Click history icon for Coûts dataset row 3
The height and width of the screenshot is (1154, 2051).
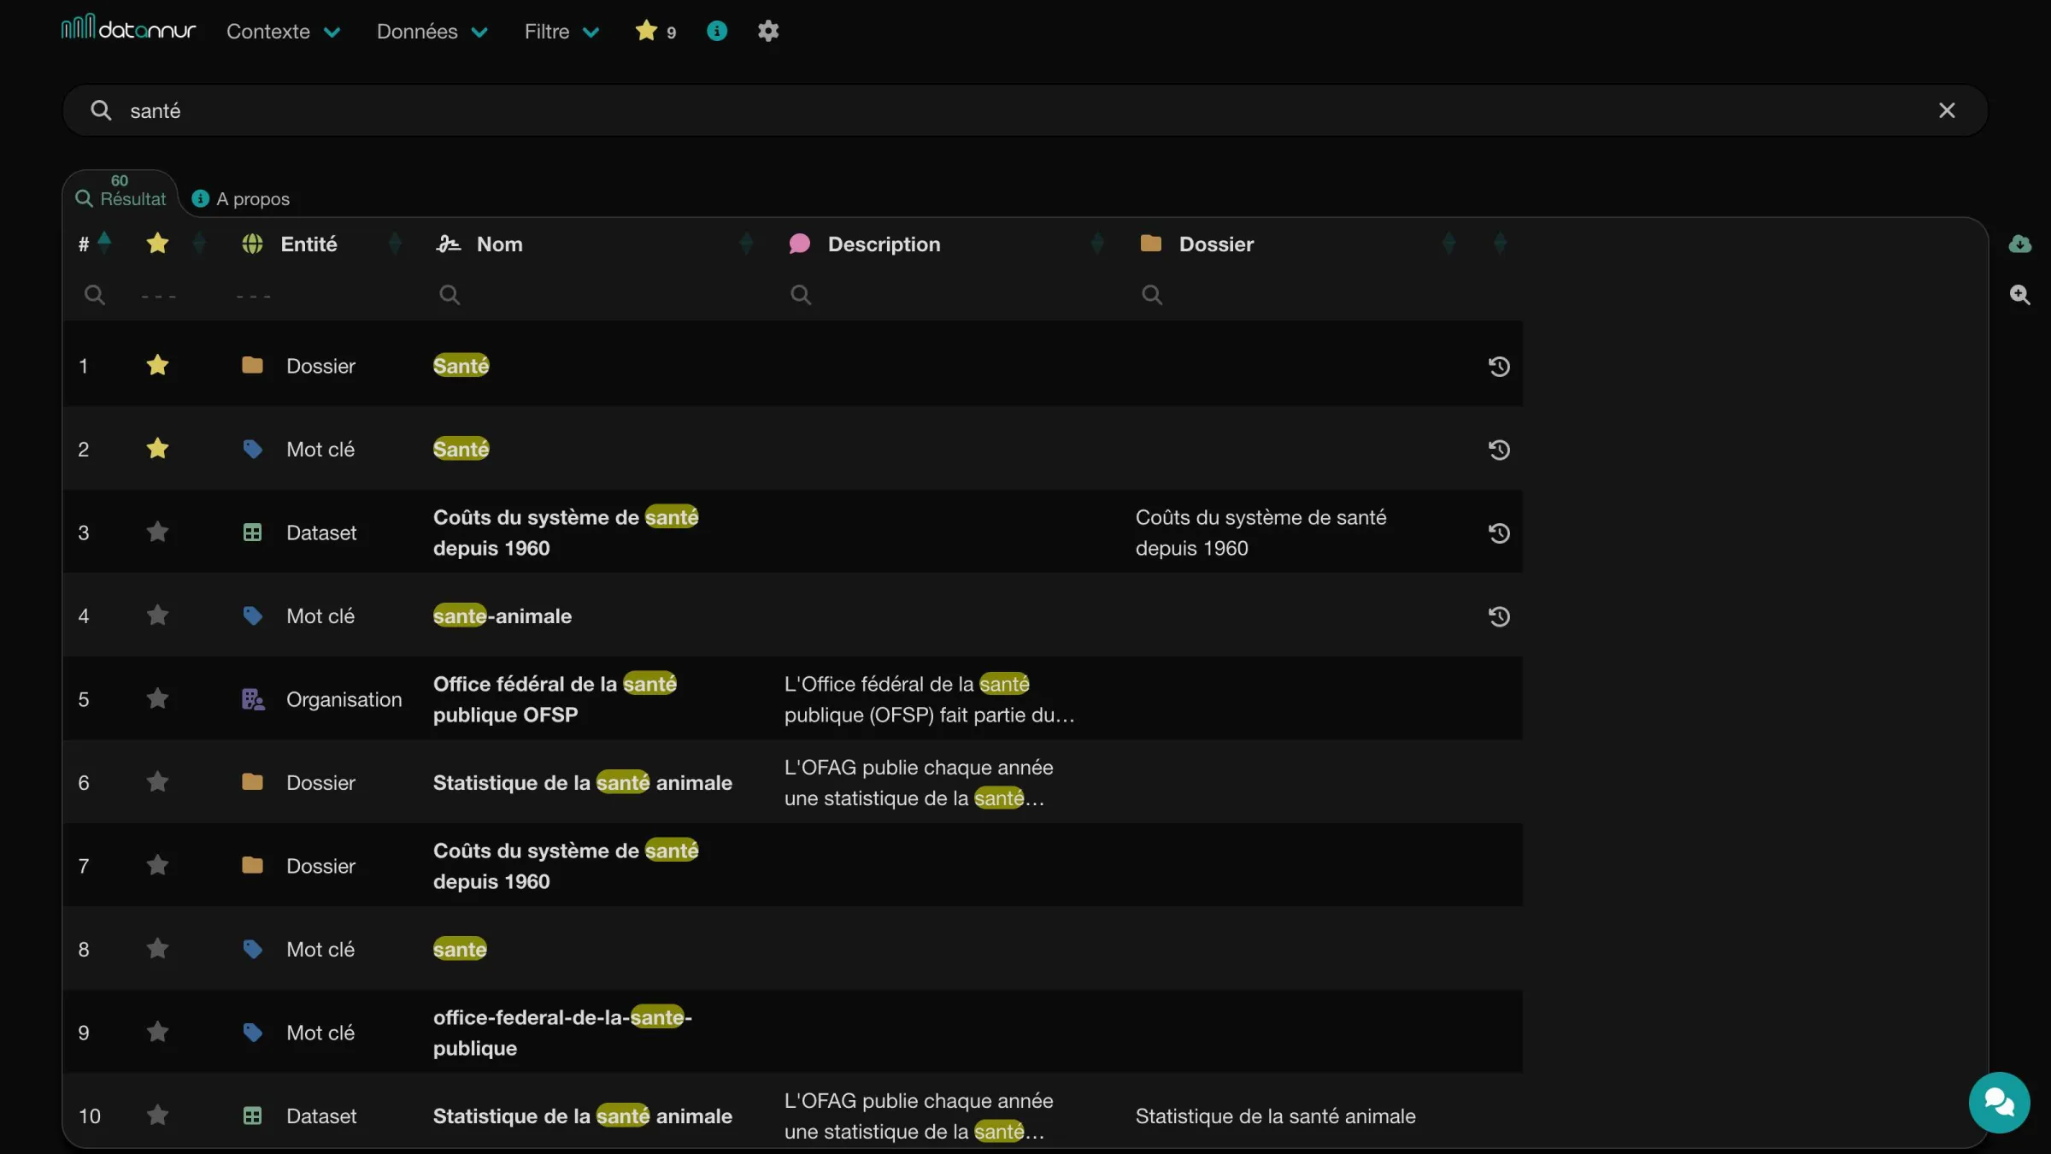1499,533
